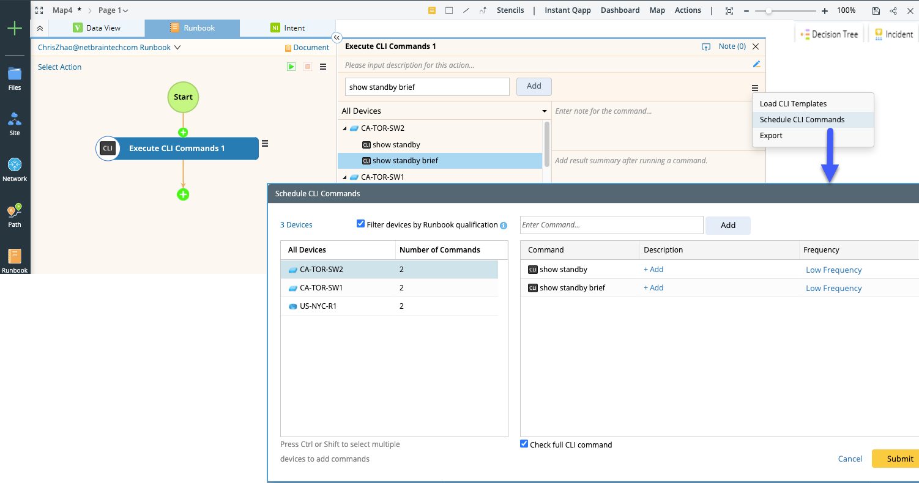This screenshot has width=919, height=483.
Task: Click the Decision Tree button
Action: (829, 34)
